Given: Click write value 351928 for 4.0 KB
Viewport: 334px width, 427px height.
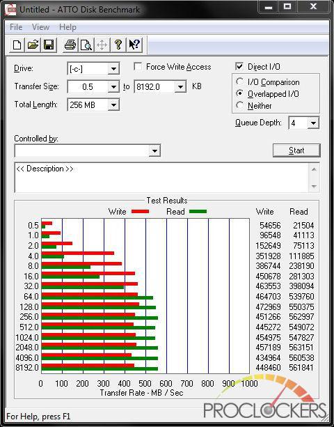Looking at the screenshot, I should coord(268,256).
